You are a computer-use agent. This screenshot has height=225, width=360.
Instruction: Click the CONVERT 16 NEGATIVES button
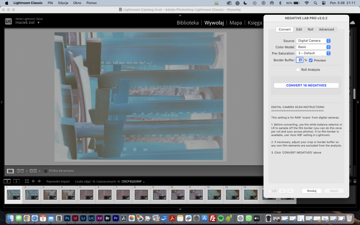click(x=306, y=85)
